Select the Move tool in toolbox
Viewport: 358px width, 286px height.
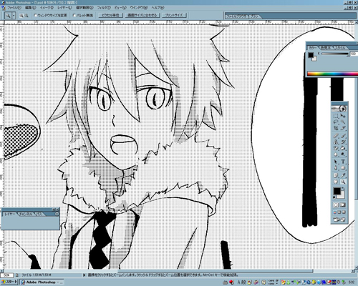pos(343,116)
